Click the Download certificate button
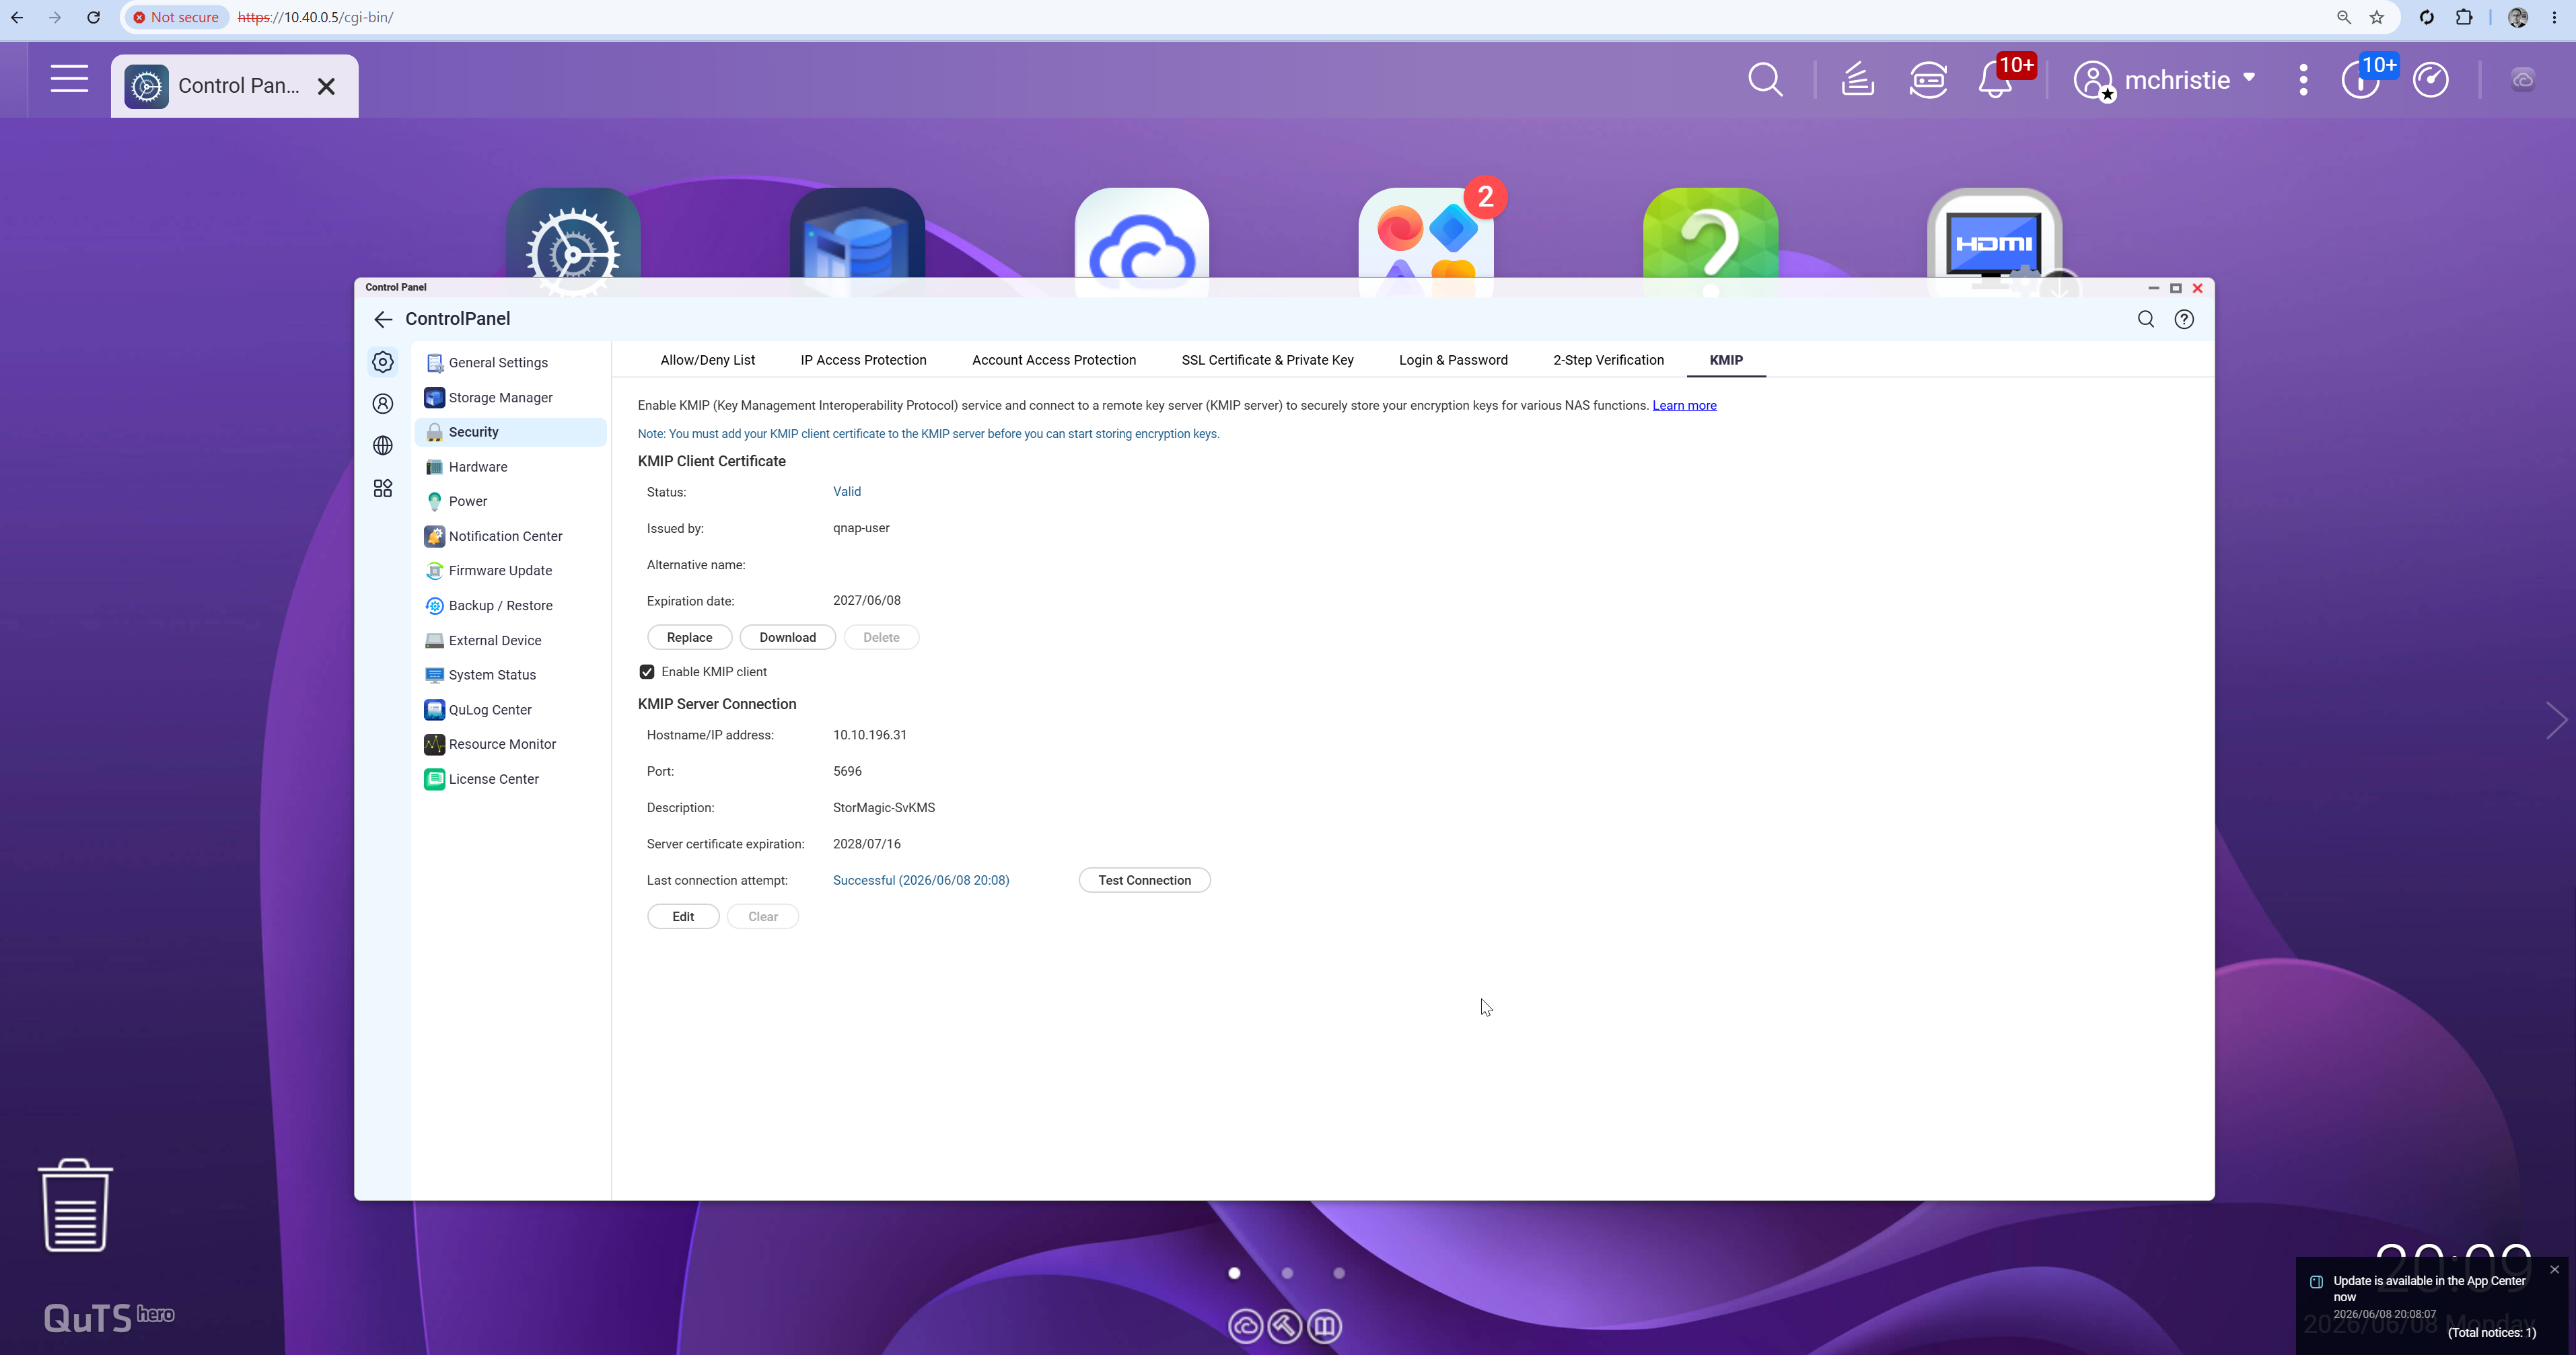This screenshot has width=2576, height=1355. pos(787,637)
